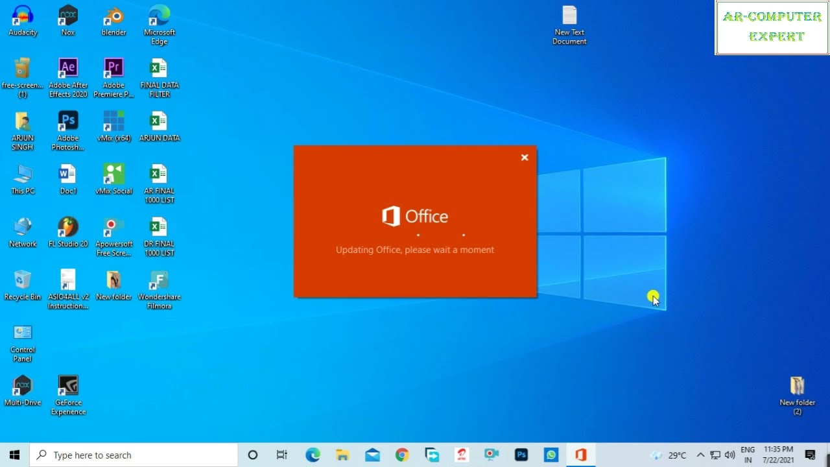Open the volume speaker tray icon

pyautogui.click(x=730, y=455)
